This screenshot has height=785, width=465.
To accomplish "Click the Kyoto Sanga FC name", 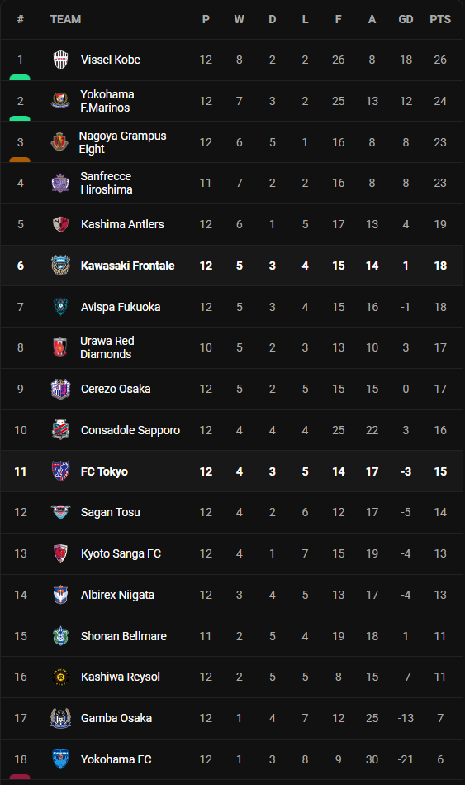I will pos(121,553).
